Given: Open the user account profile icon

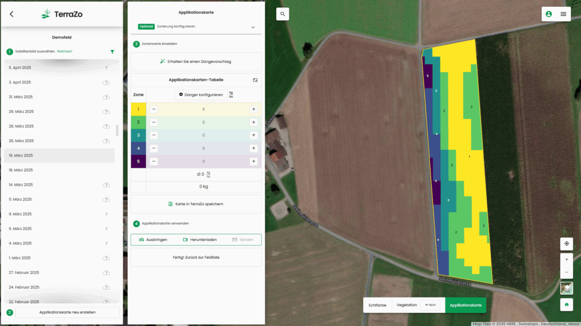Looking at the screenshot, I should 549,14.
